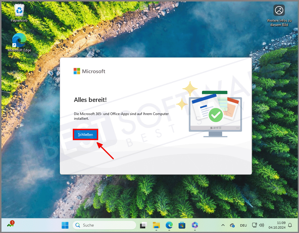Open Task View from the taskbar
Viewport: 299px width, 233px height.
pyautogui.click(x=144, y=225)
